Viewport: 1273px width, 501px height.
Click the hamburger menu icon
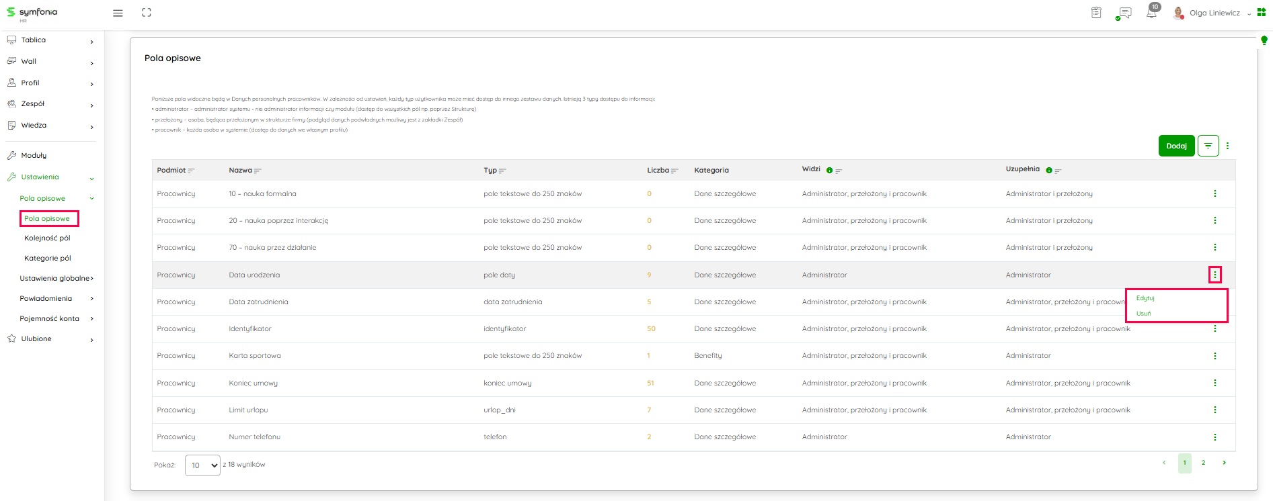118,13
